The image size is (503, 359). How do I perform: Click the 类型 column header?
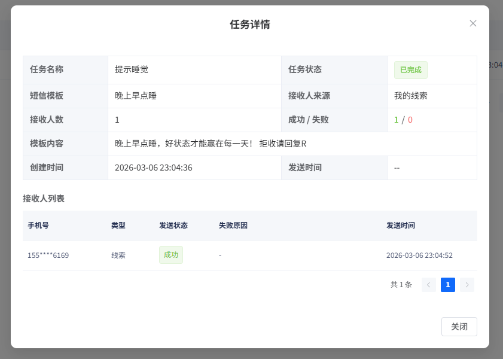tap(118, 226)
